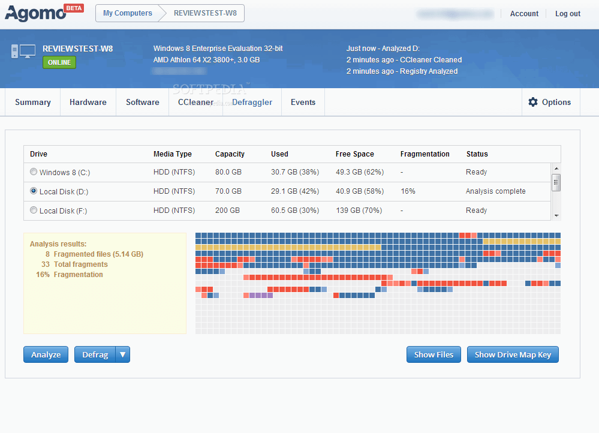Click the '16%' fragmentation cell for D:
The image size is (599, 433).
pyautogui.click(x=408, y=191)
